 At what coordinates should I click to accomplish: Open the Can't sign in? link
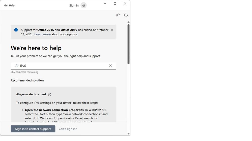[68, 129]
